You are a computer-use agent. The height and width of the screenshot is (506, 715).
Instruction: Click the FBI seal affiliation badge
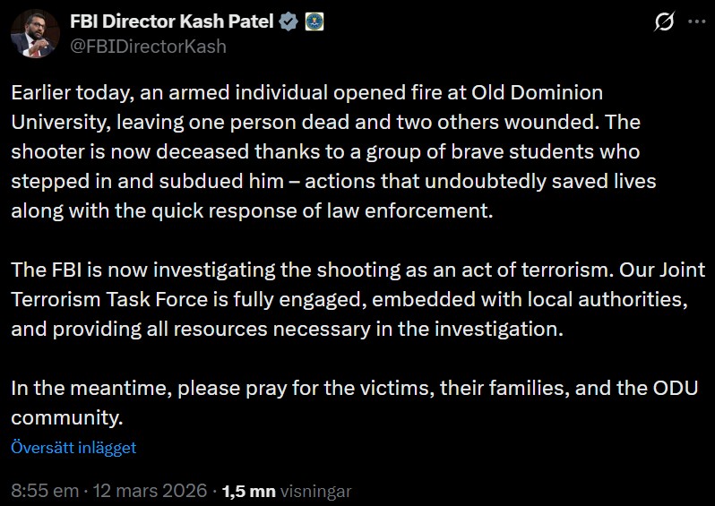click(x=314, y=23)
